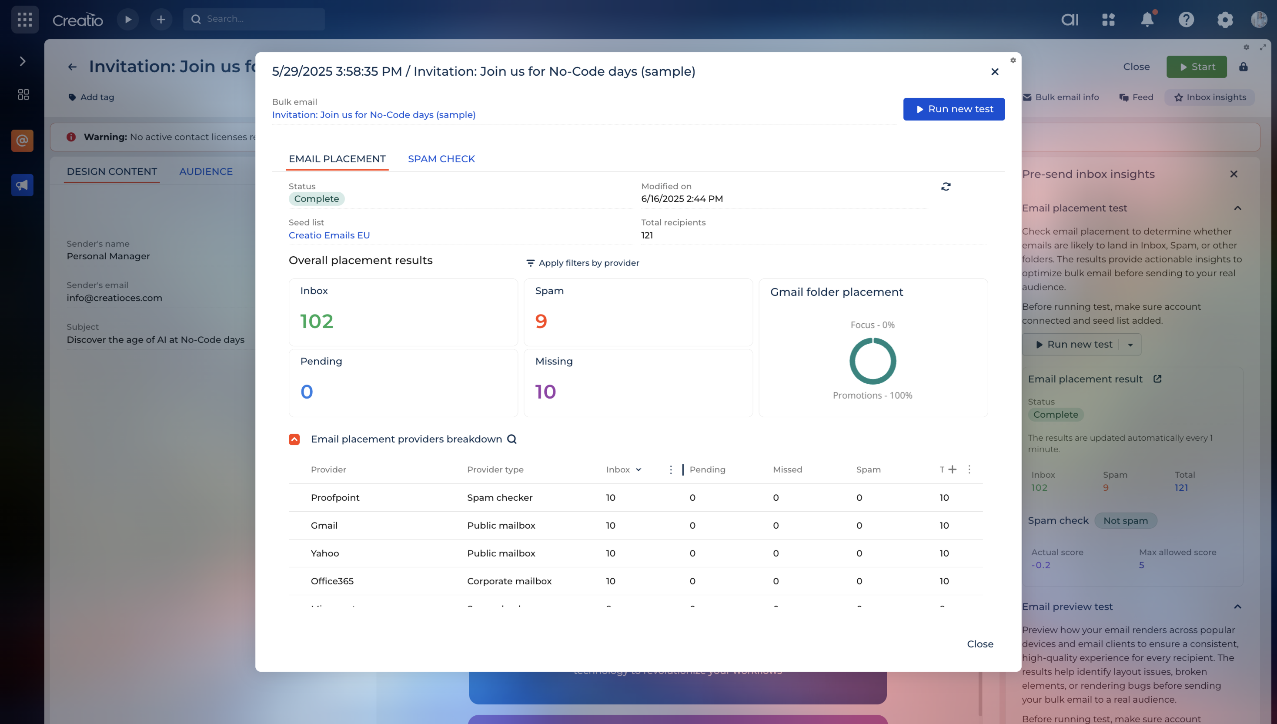
Task: Go back using the arrow icon
Action: coord(73,67)
